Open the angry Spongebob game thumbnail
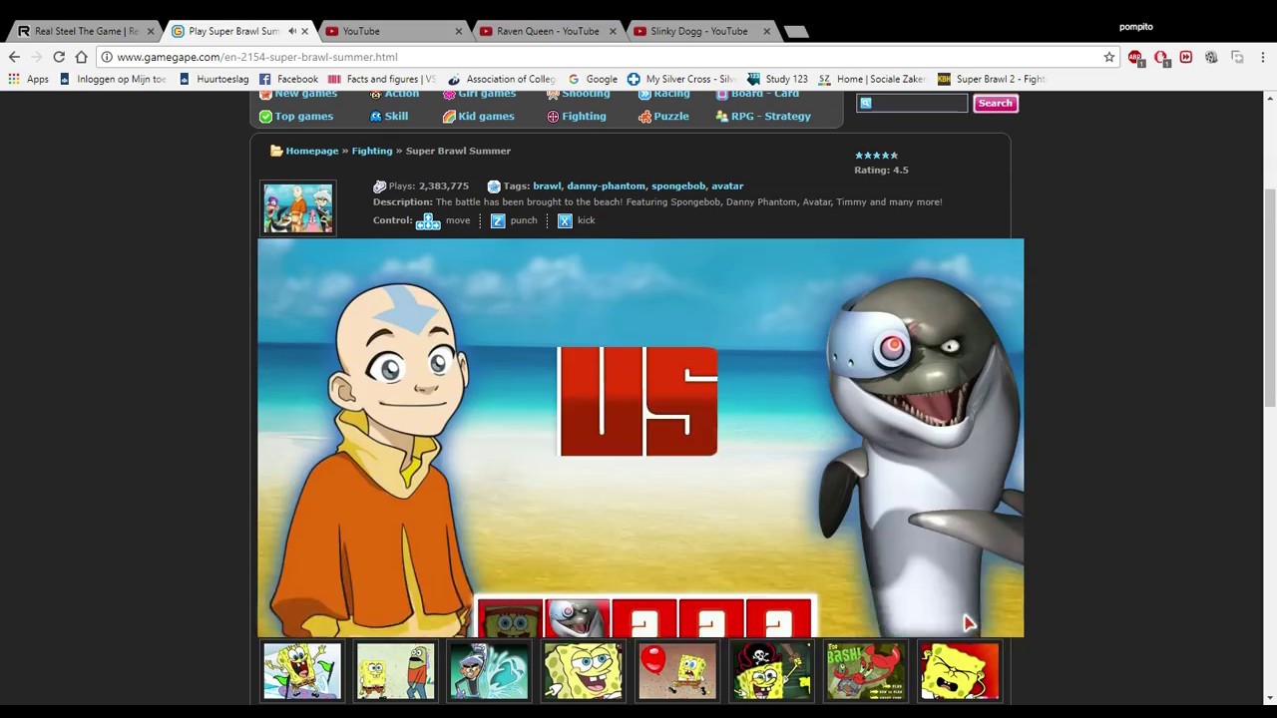Image resolution: width=1277 pixels, height=718 pixels. pos(959,670)
